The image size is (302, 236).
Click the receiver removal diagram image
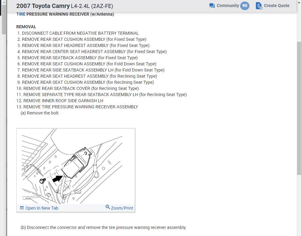(76, 166)
